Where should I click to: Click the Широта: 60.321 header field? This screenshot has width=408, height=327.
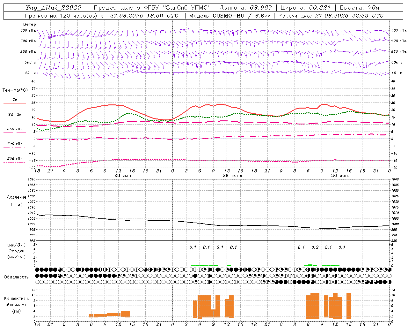click(x=306, y=8)
